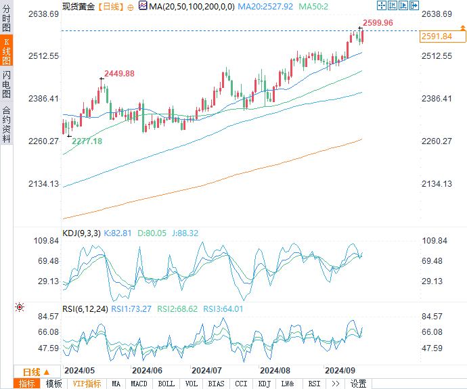The image size is (467, 389).
Task: Show more indicators with >> arrow
Action: tap(335, 384)
